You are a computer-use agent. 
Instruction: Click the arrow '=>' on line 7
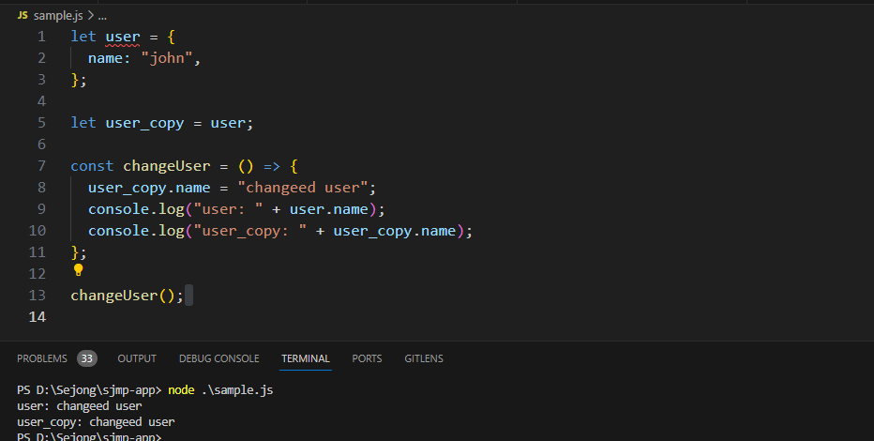(x=271, y=165)
